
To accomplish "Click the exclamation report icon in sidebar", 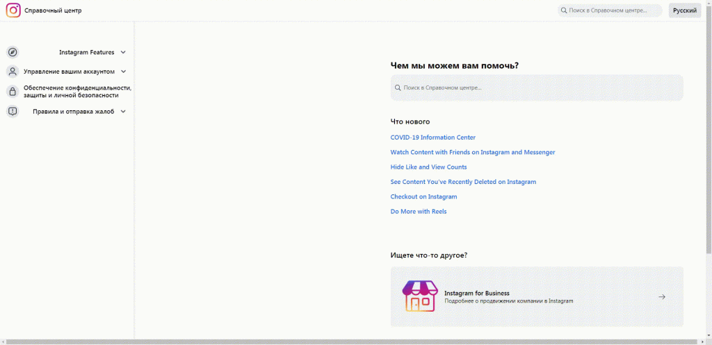I will pyautogui.click(x=13, y=111).
